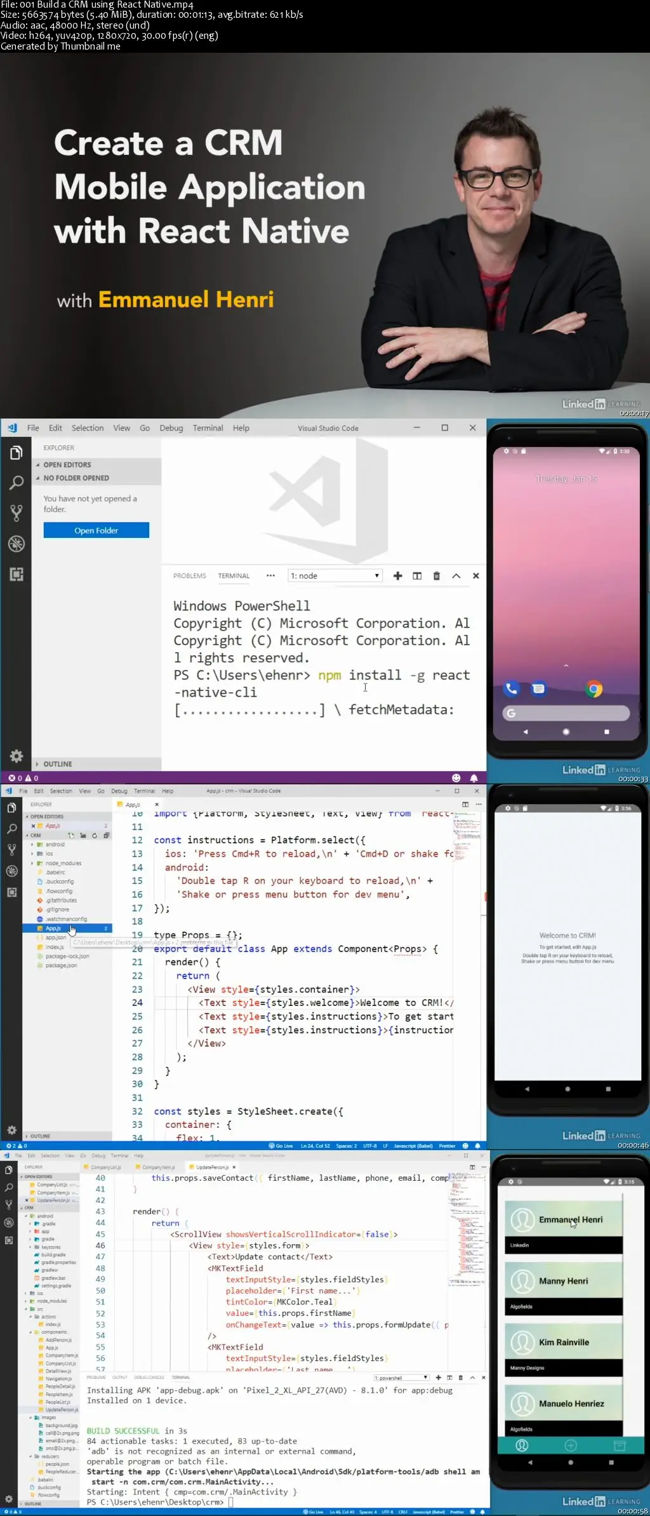650x1516 pixels.
Task: Open the notifications bell in the purple status bar
Action: [474, 778]
